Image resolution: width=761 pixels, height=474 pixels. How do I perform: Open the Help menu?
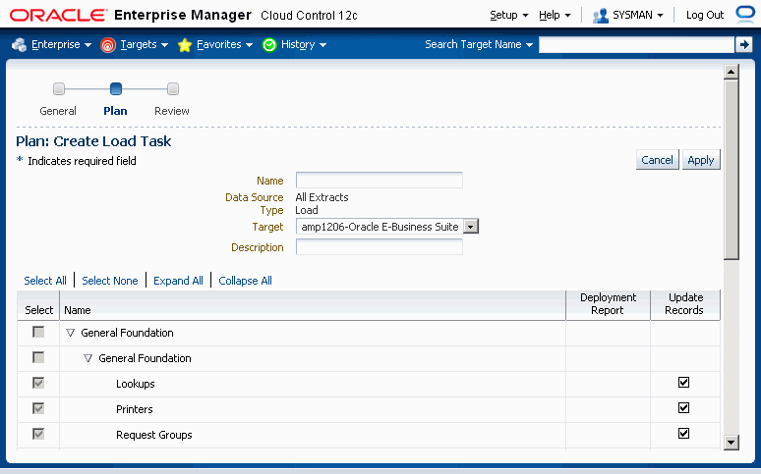tap(555, 15)
